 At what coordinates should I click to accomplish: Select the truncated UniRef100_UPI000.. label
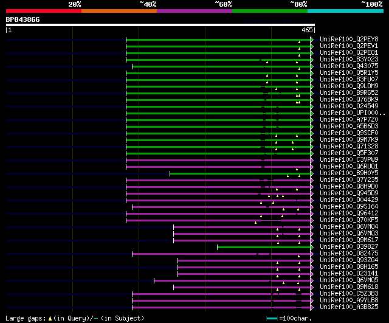pos(353,113)
